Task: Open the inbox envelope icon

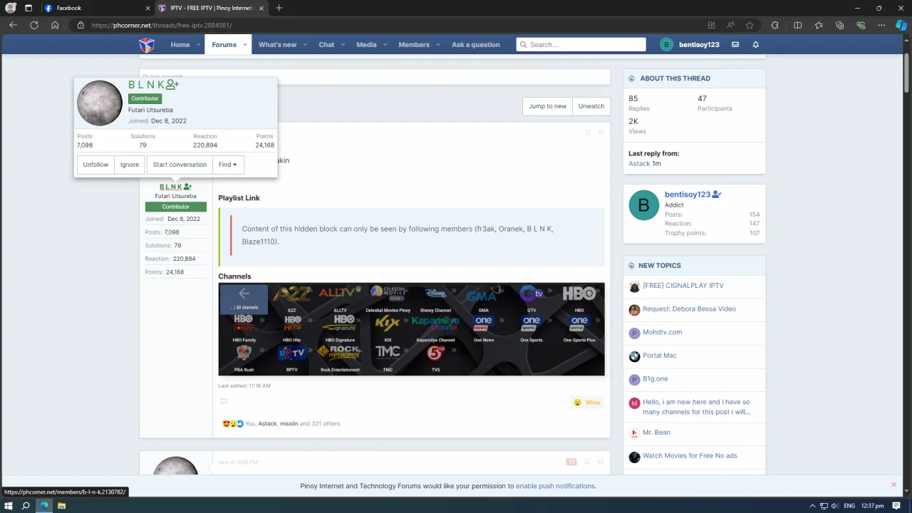Action: (735, 44)
